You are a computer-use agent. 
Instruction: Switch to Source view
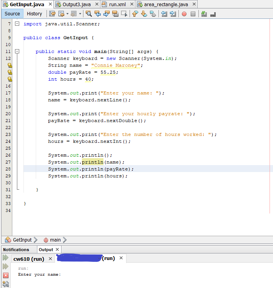[12, 14]
